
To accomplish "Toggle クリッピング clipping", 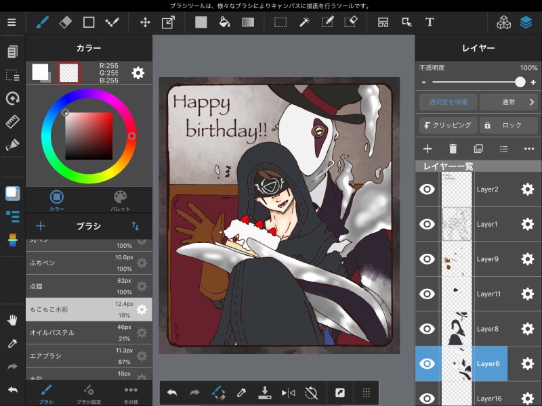I will [448, 125].
